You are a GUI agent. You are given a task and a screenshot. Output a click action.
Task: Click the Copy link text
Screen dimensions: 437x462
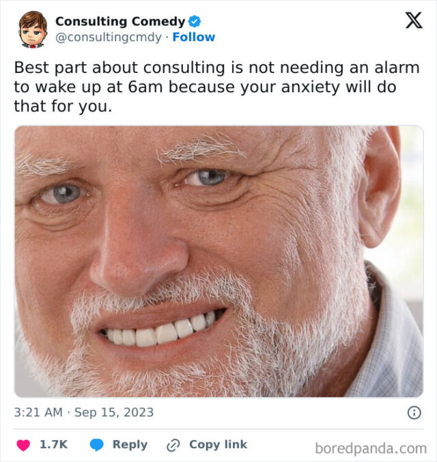[218, 444]
